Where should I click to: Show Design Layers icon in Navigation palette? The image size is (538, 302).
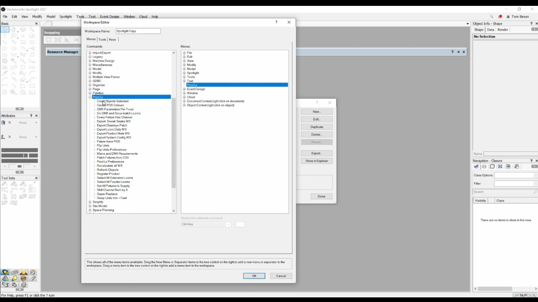[x=484, y=167]
